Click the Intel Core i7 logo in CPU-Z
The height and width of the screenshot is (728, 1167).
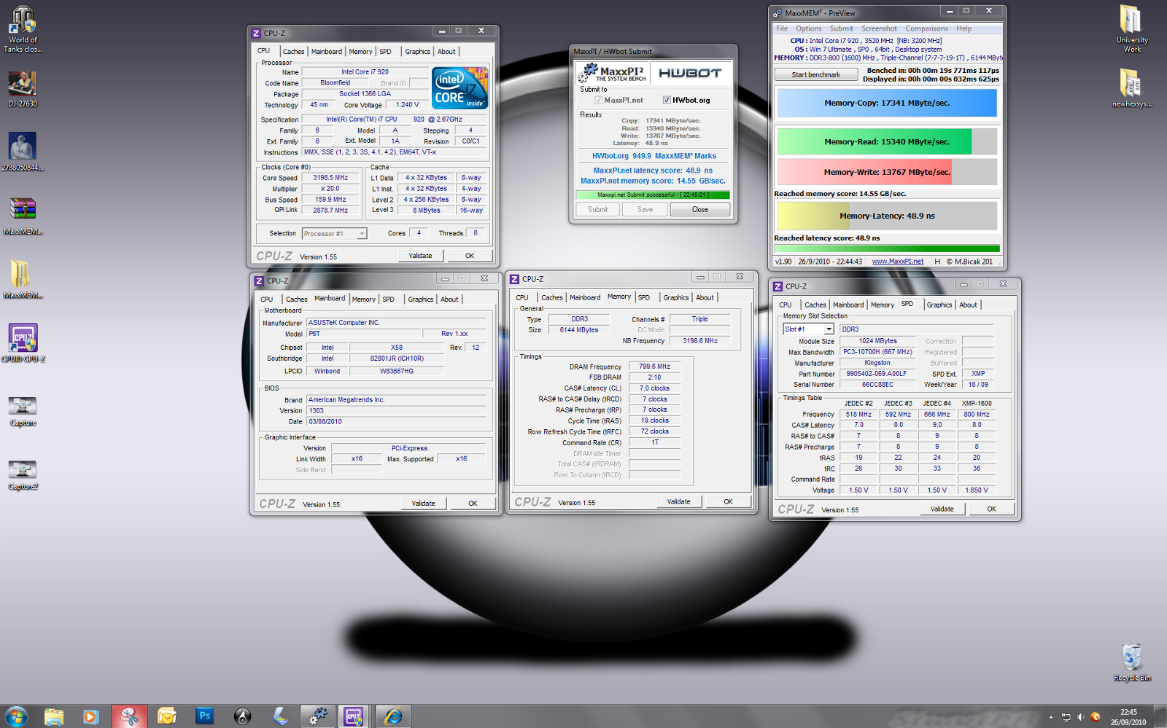pos(460,88)
